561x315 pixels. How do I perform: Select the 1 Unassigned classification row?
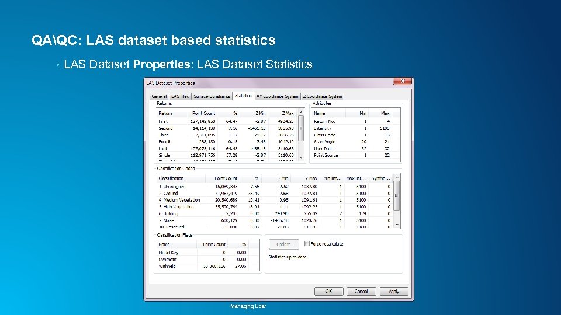click(275, 187)
